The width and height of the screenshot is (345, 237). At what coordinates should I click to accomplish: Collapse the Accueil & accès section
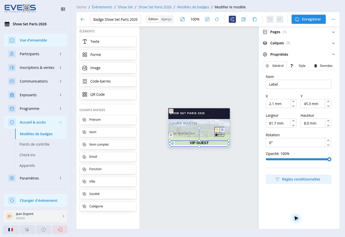(x=35, y=122)
